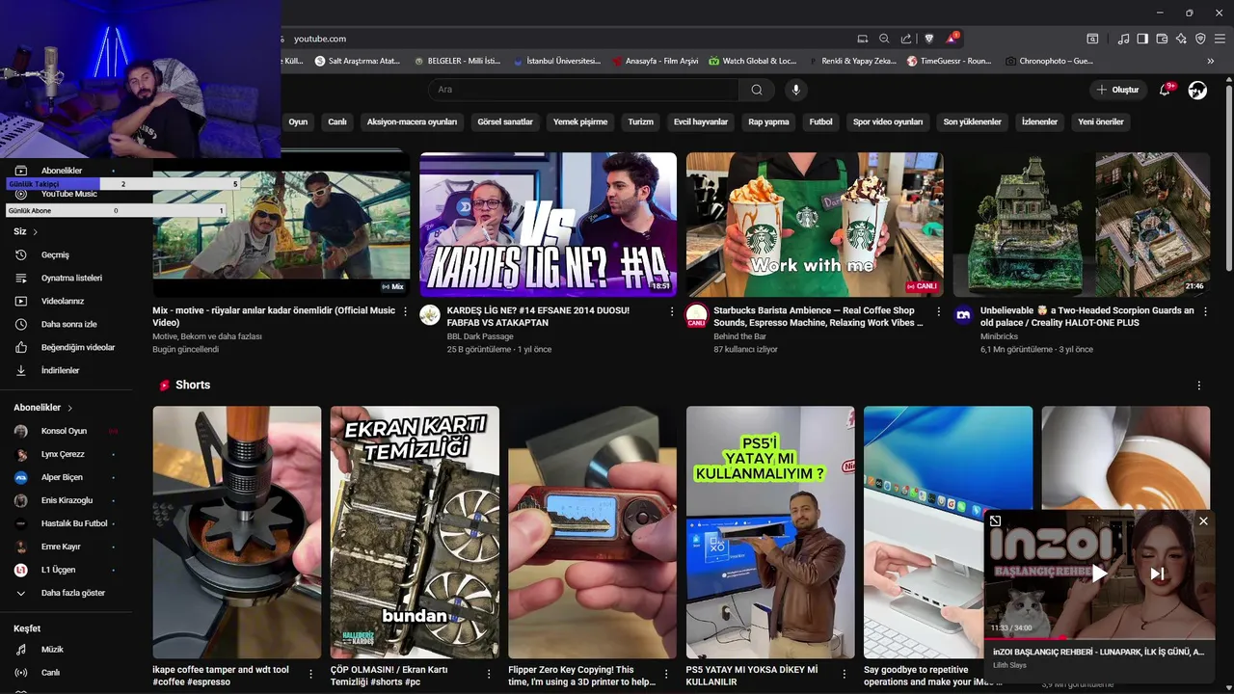This screenshot has height=694, width=1234.
Task: Expand the Abonelikler section heading chevron
Action: [69, 408]
